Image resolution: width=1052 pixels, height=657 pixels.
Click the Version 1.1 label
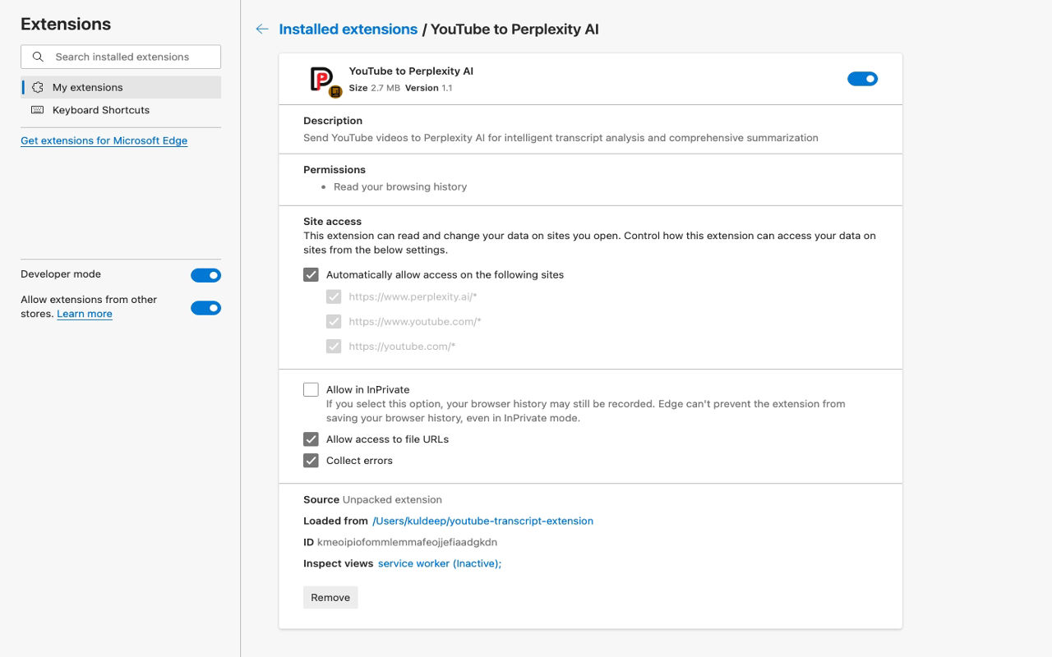[428, 88]
